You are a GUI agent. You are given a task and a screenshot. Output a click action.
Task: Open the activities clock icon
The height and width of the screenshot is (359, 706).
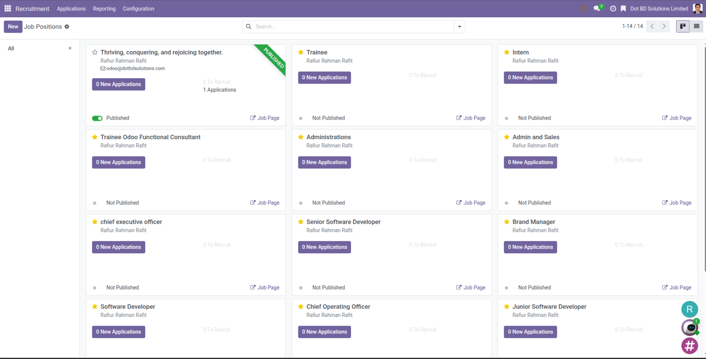pos(613,8)
